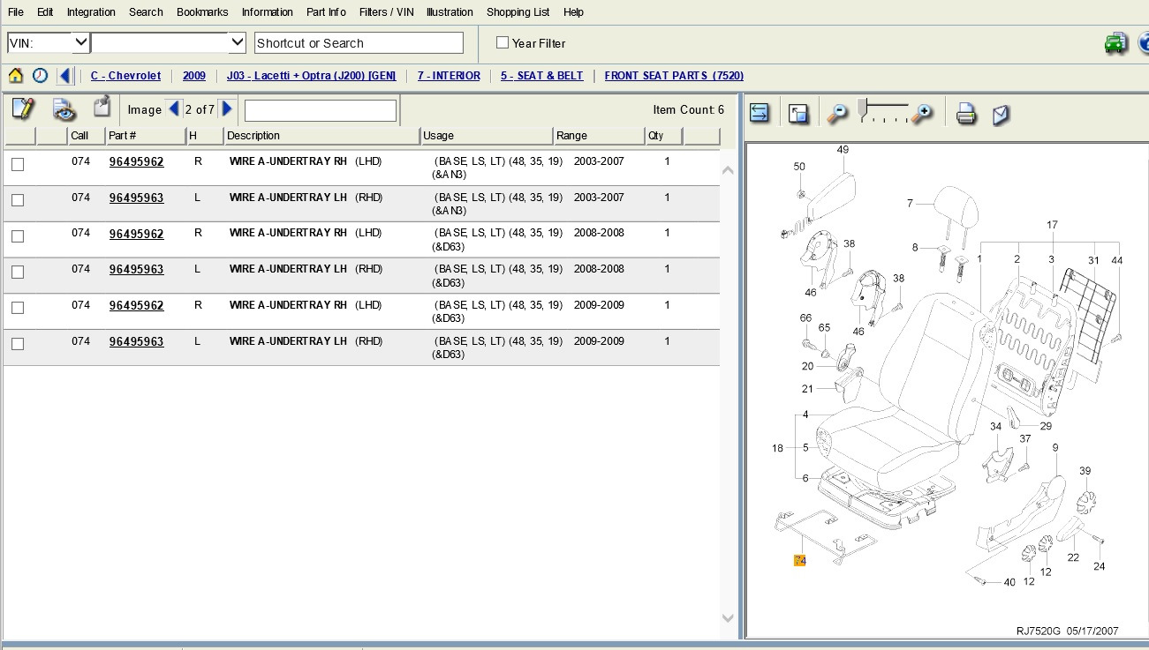Zoom in on illustration with magnifier plus

922,113
